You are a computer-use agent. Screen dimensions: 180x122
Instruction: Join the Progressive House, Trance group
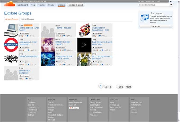(61, 62)
